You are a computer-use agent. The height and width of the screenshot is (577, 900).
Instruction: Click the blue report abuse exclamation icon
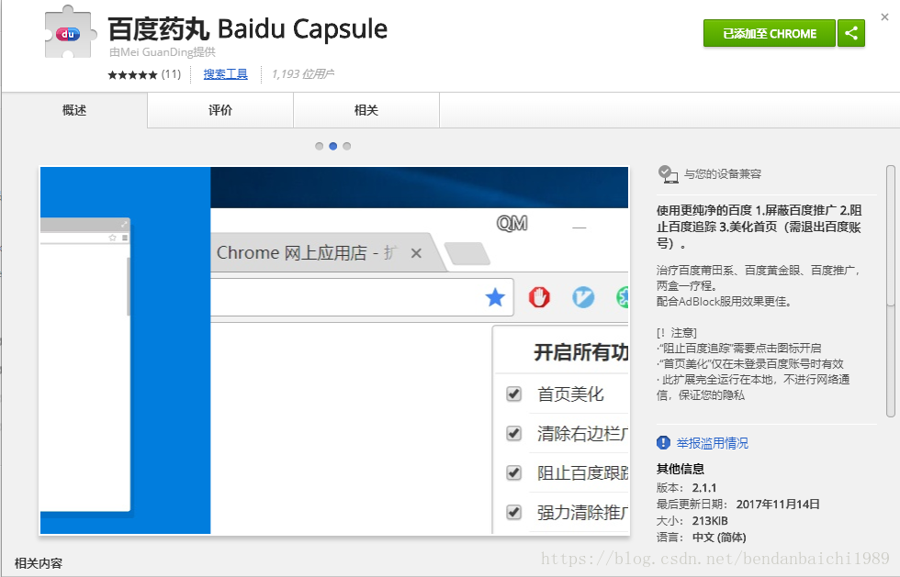point(663,443)
